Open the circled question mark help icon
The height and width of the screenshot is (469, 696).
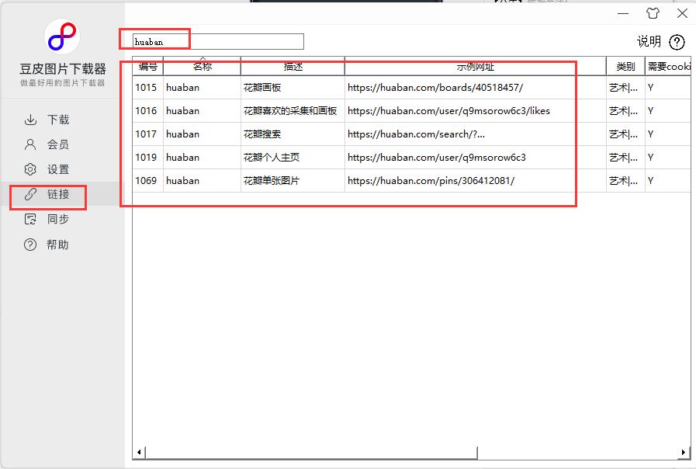677,42
